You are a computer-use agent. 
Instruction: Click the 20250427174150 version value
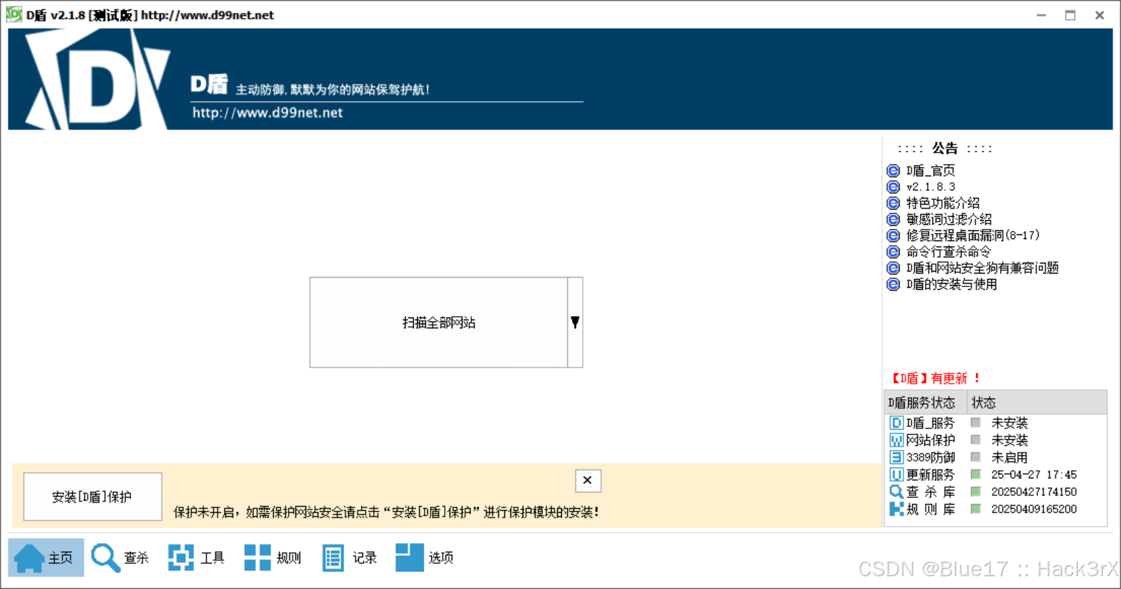(x=1034, y=492)
